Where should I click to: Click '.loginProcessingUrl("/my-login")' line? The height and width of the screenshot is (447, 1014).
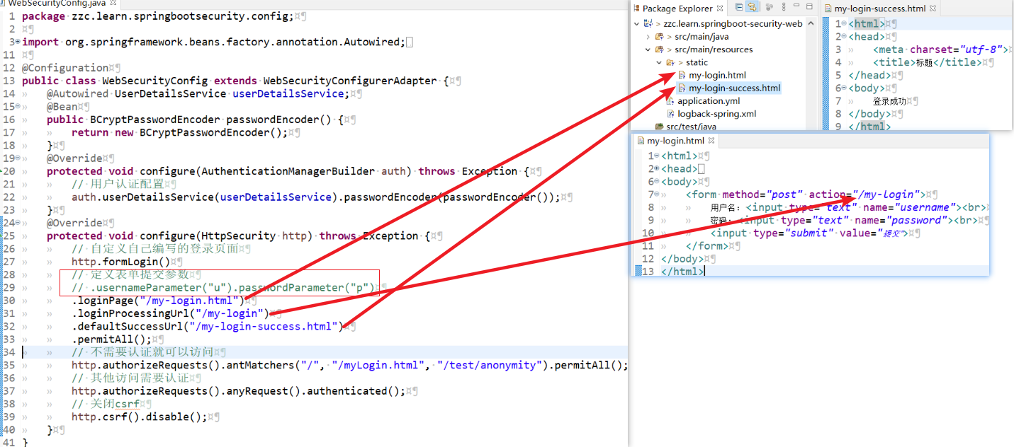[170, 313]
